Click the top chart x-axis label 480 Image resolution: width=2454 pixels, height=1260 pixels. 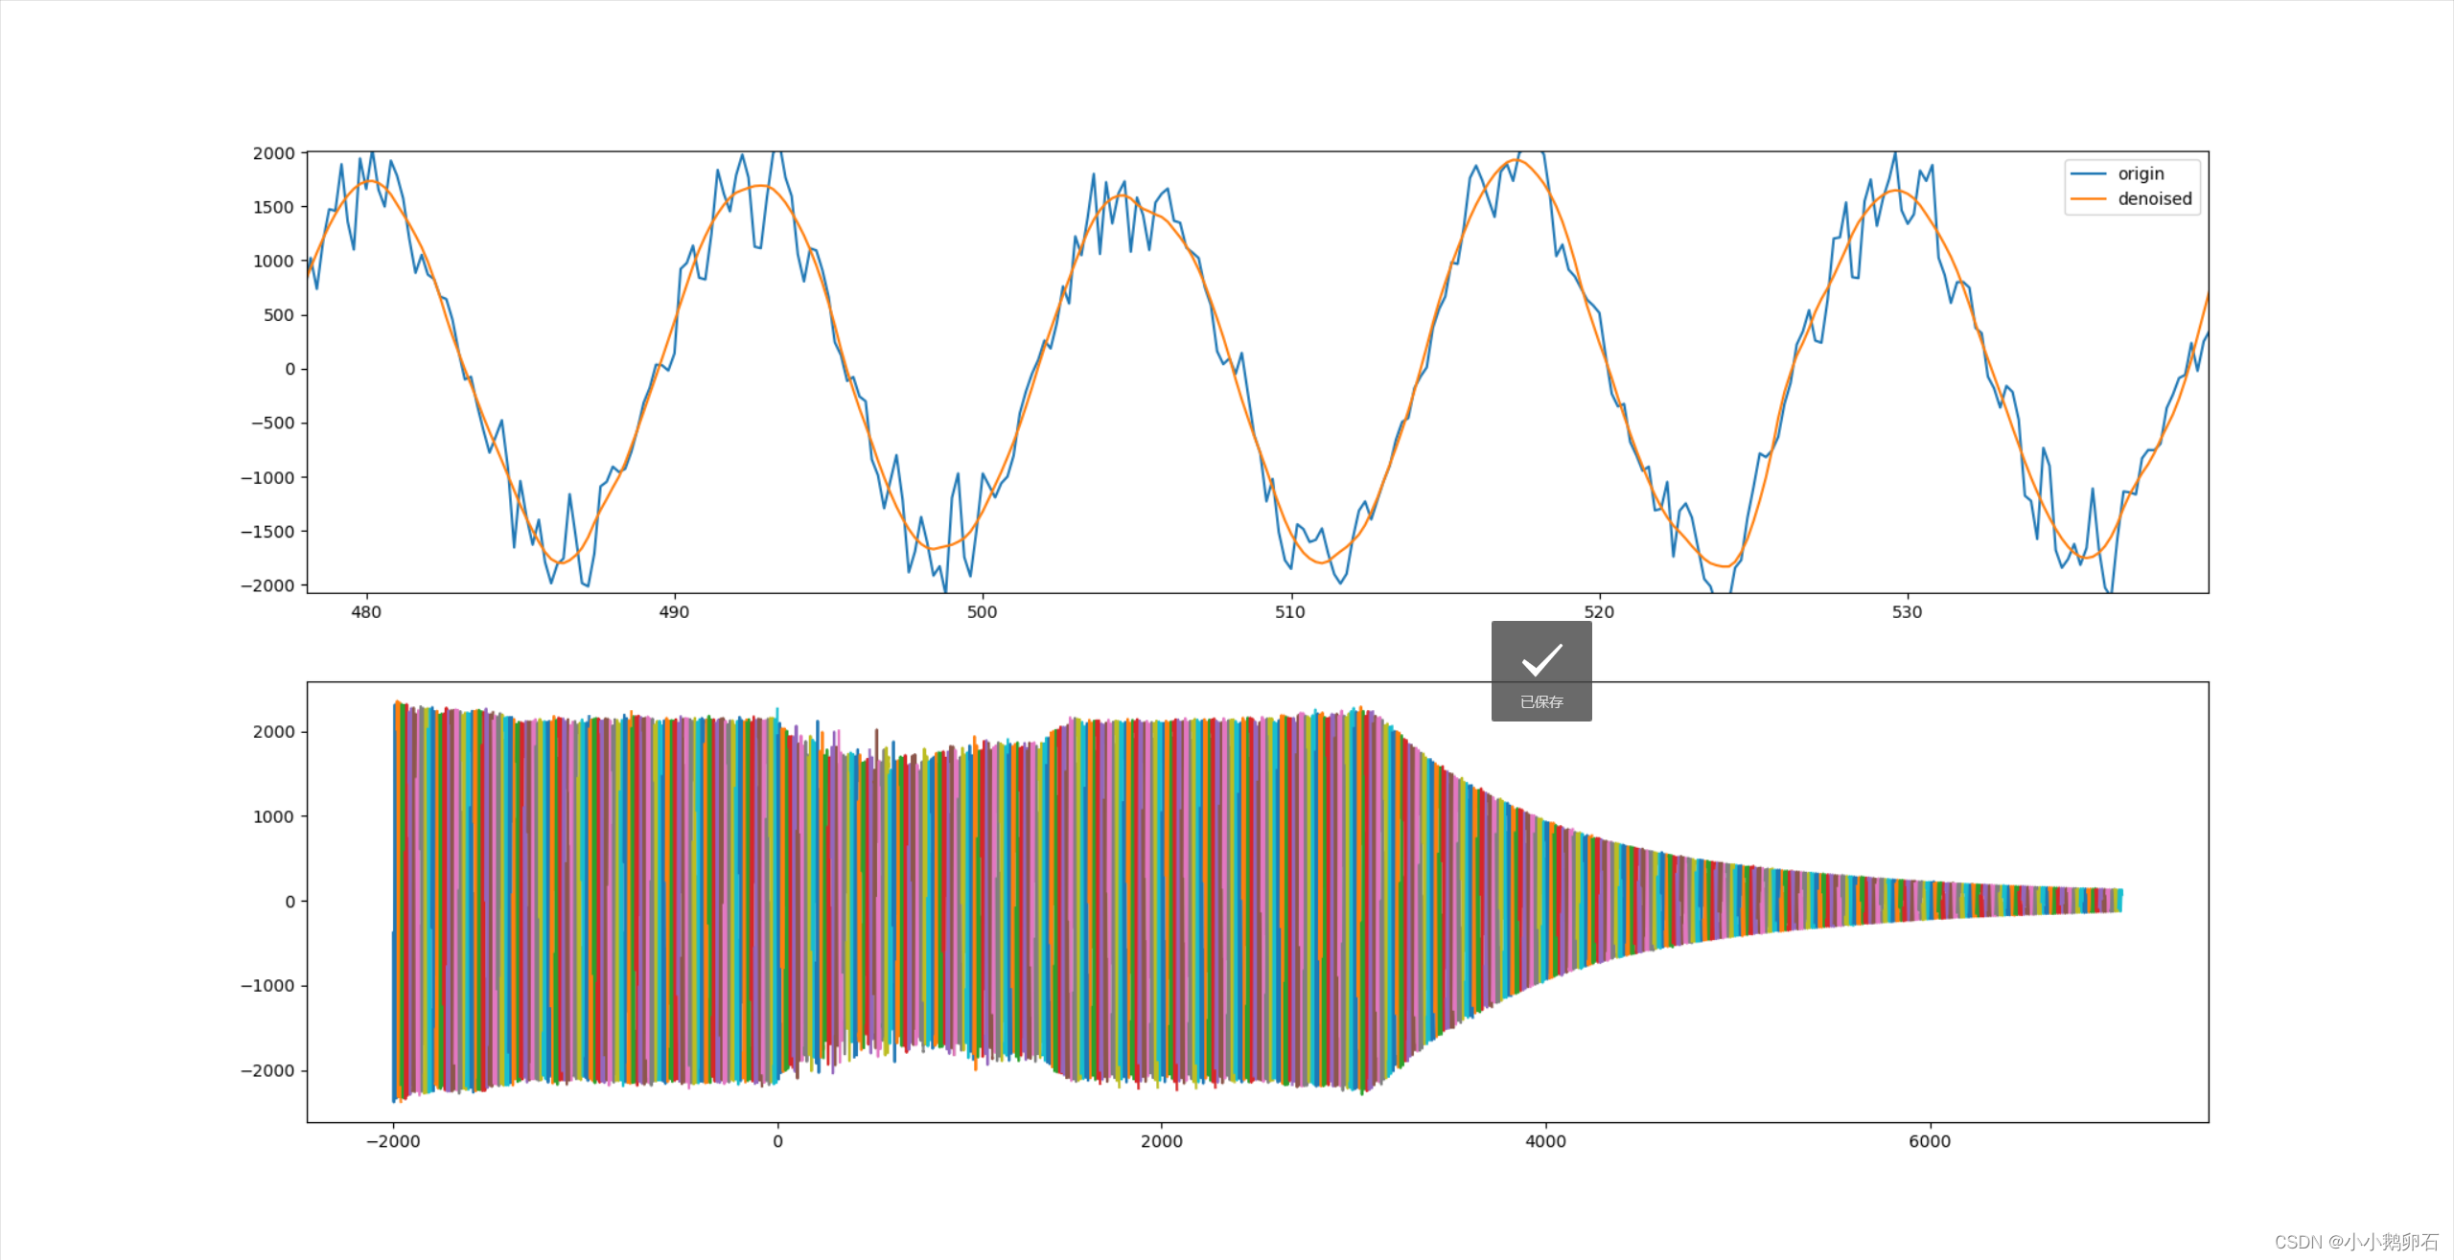point(366,612)
